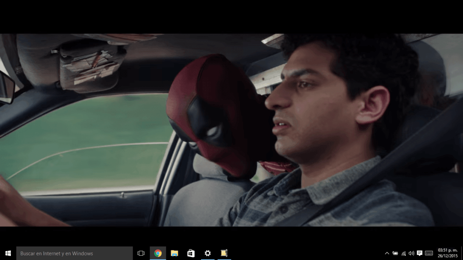
Task: Open Task View from the taskbar
Action: [x=141, y=253]
